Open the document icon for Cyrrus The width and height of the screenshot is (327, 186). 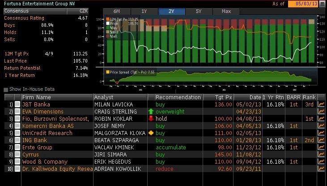pyautogui.click(x=17, y=154)
